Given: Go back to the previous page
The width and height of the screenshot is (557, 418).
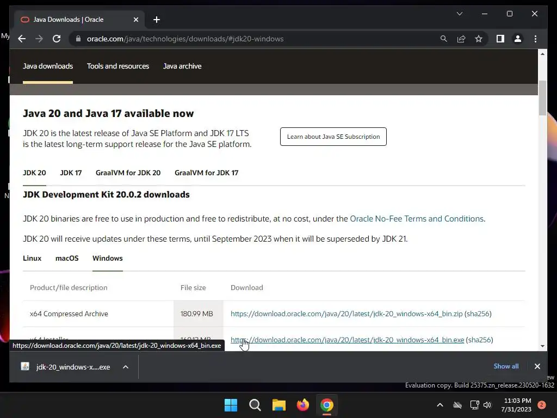Looking at the screenshot, I should tap(22, 39).
